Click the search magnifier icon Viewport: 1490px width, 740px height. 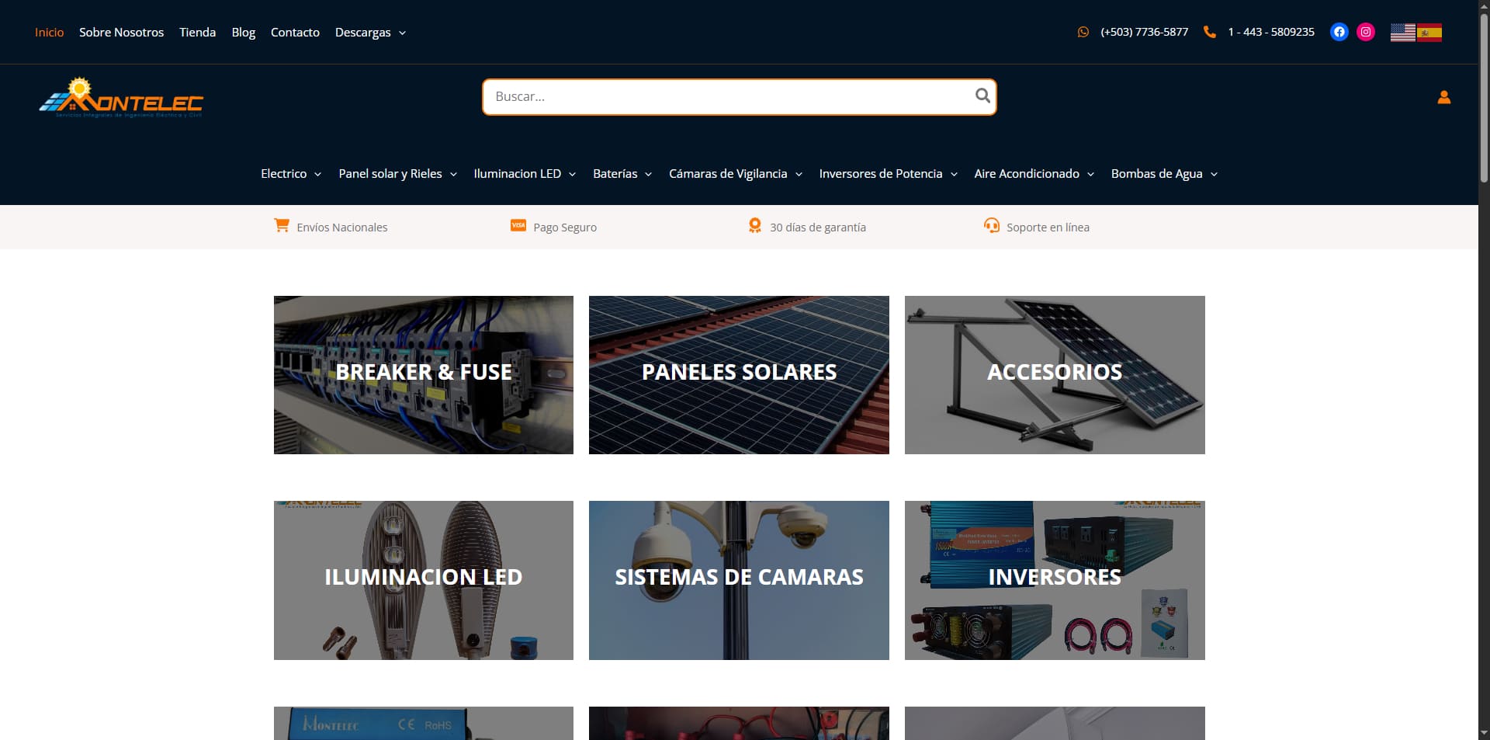[x=982, y=96]
